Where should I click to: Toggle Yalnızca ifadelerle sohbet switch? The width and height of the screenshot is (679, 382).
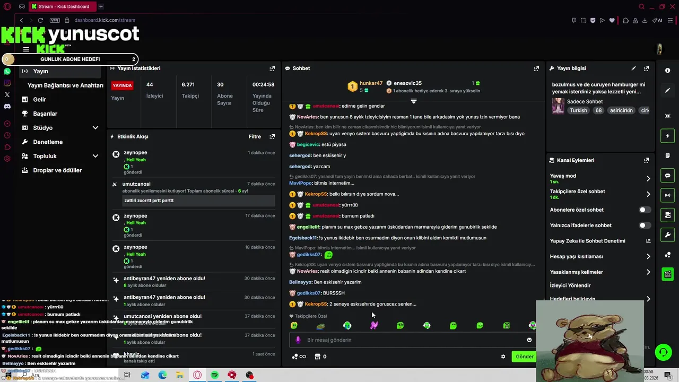tap(645, 225)
